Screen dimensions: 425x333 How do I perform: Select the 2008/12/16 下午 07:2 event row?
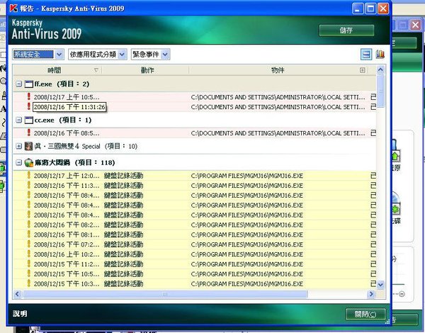(195, 244)
